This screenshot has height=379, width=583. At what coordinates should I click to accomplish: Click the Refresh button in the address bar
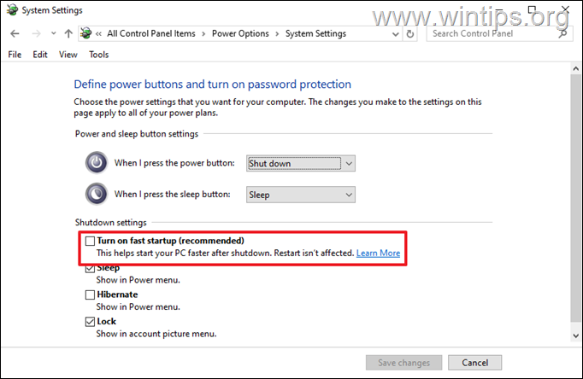[411, 33]
